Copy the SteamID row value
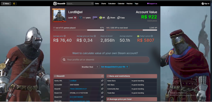This screenshot has height=102, width=212. 102,89
